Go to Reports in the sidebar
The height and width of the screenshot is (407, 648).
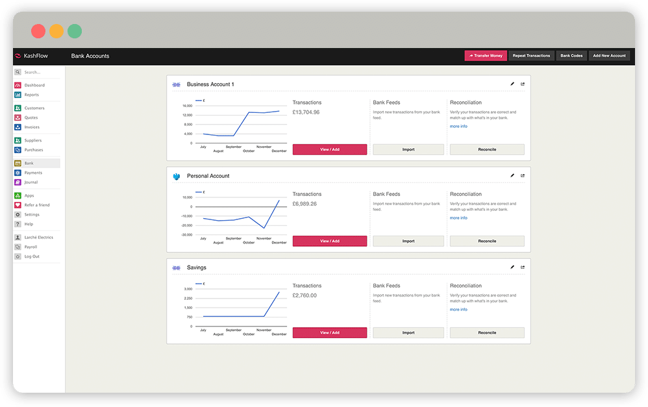[31, 95]
